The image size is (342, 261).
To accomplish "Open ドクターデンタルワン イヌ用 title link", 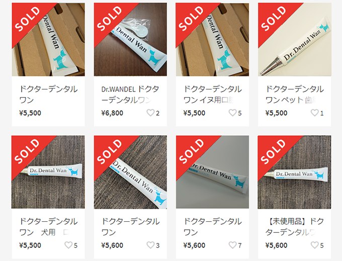I will coord(212,95).
